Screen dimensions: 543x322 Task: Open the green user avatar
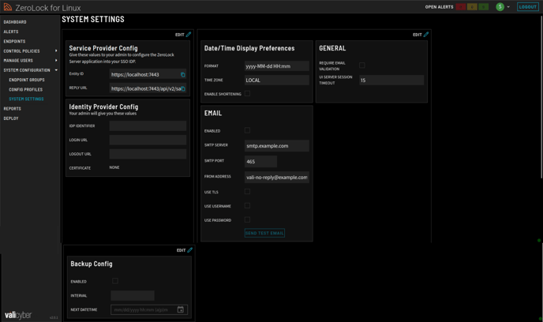pos(500,7)
